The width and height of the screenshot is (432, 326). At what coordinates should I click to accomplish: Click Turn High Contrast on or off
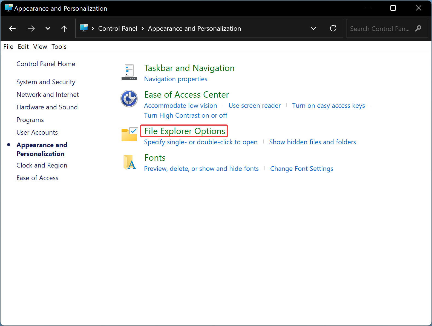pyautogui.click(x=186, y=115)
